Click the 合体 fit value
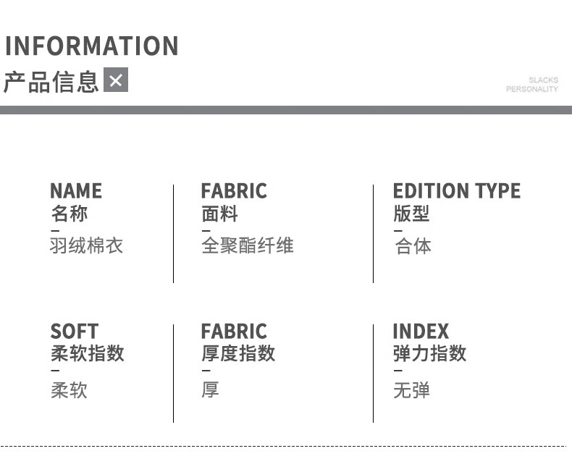 [413, 246]
